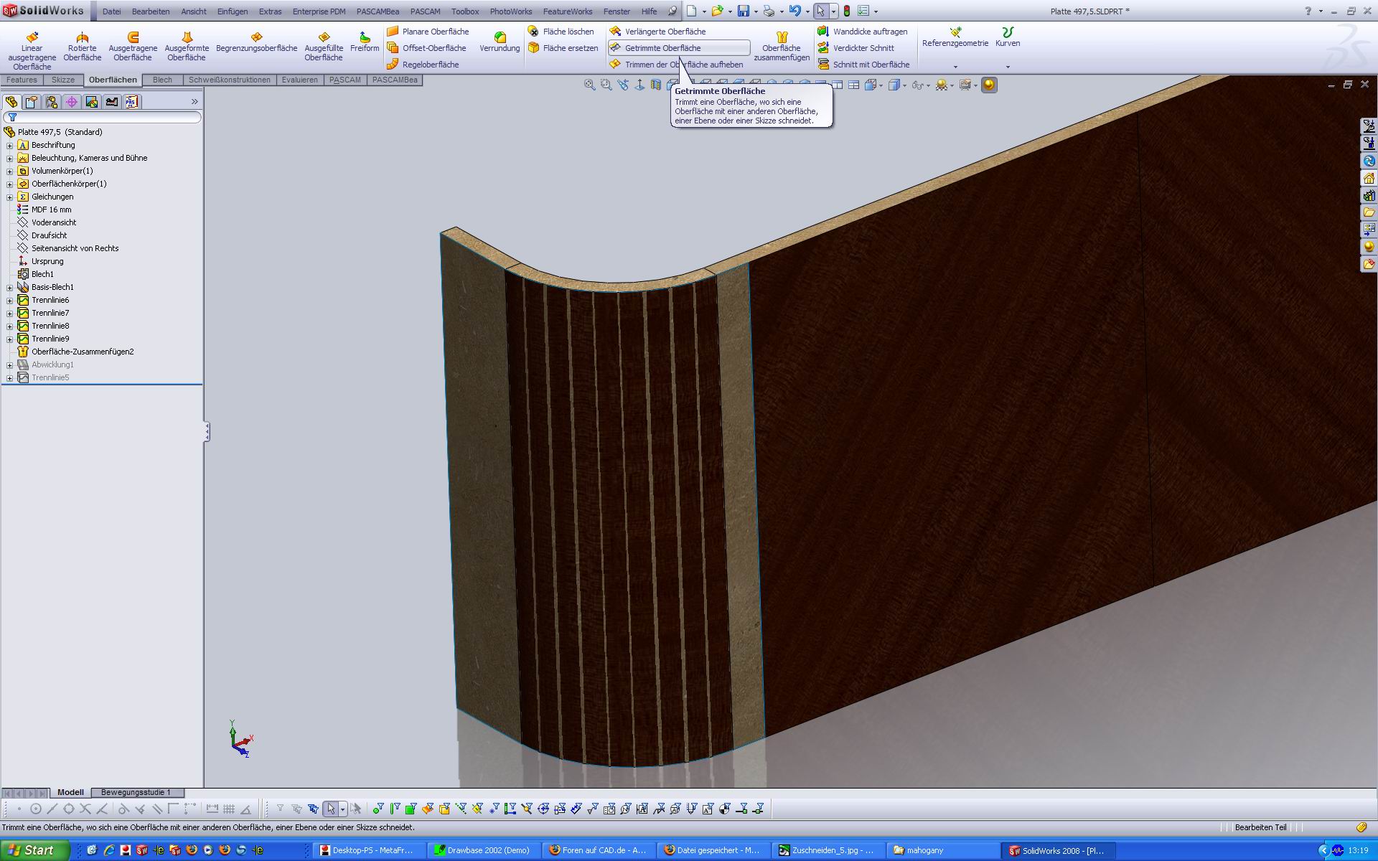Image resolution: width=1378 pixels, height=861 pixels.
Task: Open PropertyManager tab icon
Action: click(32, 102)
